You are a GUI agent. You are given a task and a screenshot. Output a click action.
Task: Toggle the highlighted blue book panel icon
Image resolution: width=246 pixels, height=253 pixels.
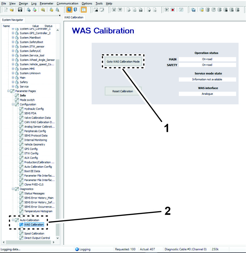click(69, 10)
